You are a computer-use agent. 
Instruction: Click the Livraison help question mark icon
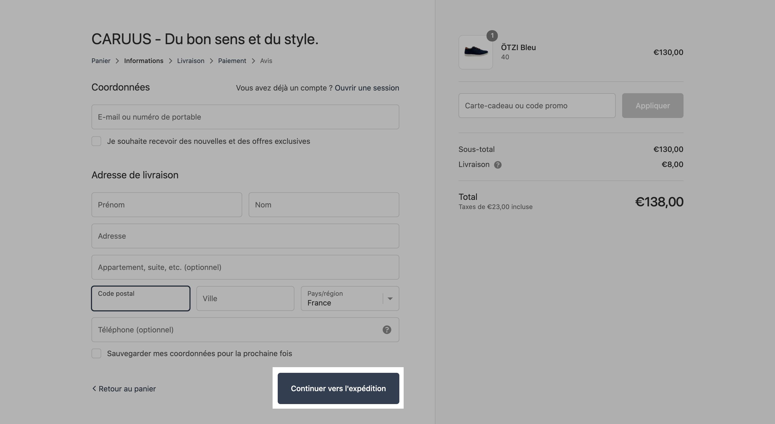click(498, 165)
